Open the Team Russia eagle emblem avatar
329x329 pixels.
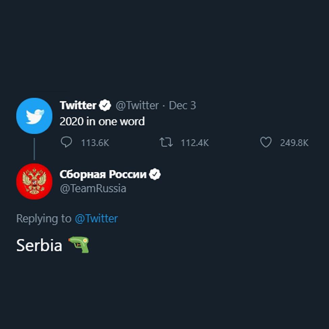[34, 181]
